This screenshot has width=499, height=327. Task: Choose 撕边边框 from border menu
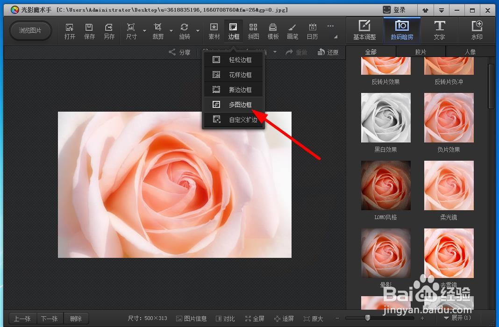[x=234, y=90]
